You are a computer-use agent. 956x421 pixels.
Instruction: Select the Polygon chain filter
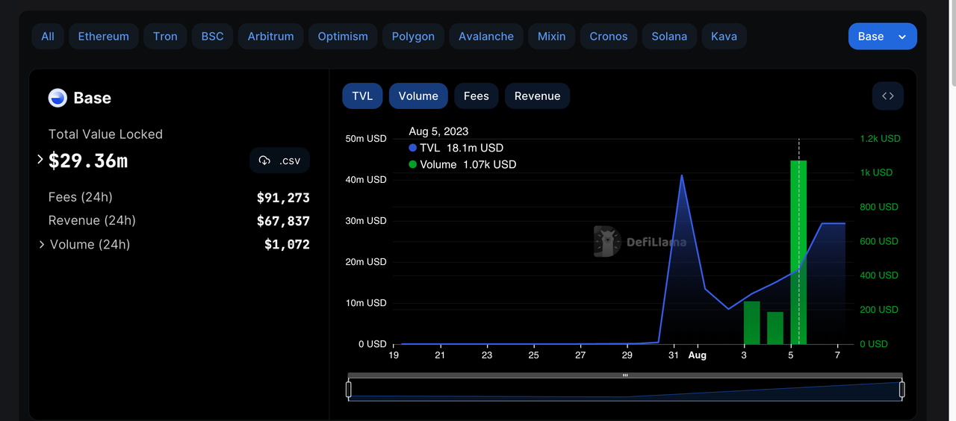click(413, 37)
